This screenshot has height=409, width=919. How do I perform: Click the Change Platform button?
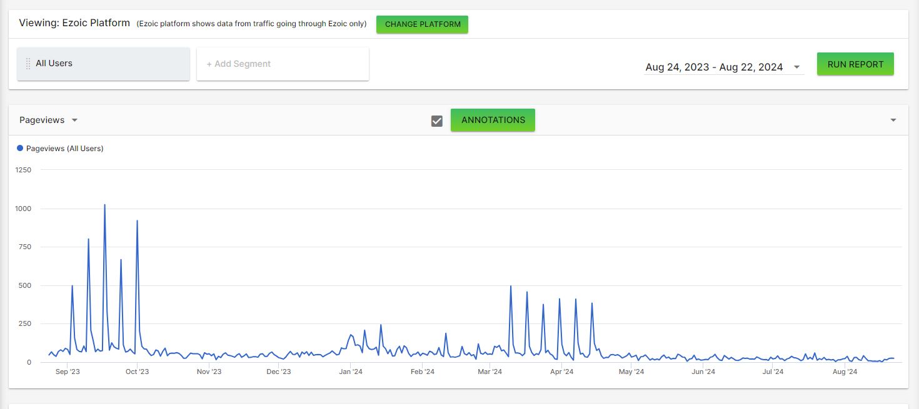tap(423, 24)
